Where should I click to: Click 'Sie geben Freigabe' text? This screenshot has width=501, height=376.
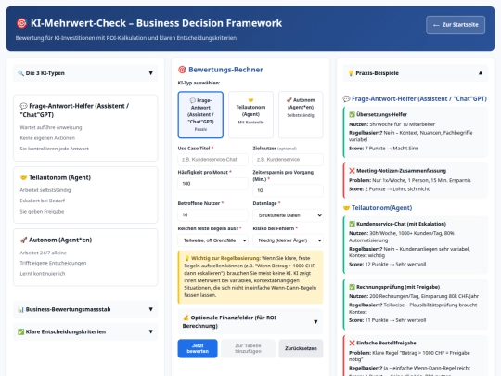(x=42, y=212)
